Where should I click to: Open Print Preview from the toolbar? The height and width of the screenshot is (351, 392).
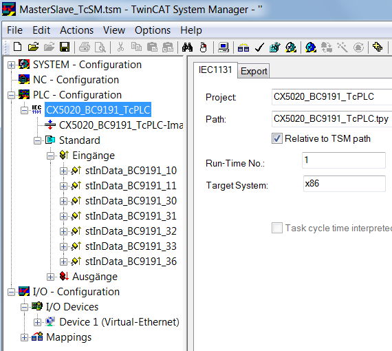point(100,47)
